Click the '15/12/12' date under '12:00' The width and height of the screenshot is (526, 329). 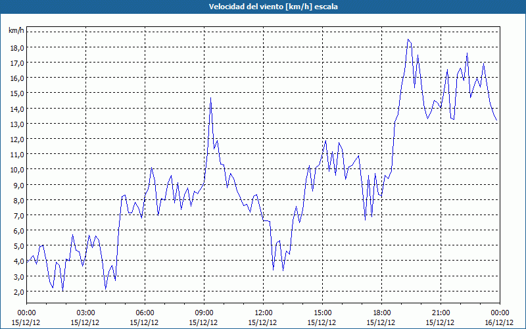point(262,322)
